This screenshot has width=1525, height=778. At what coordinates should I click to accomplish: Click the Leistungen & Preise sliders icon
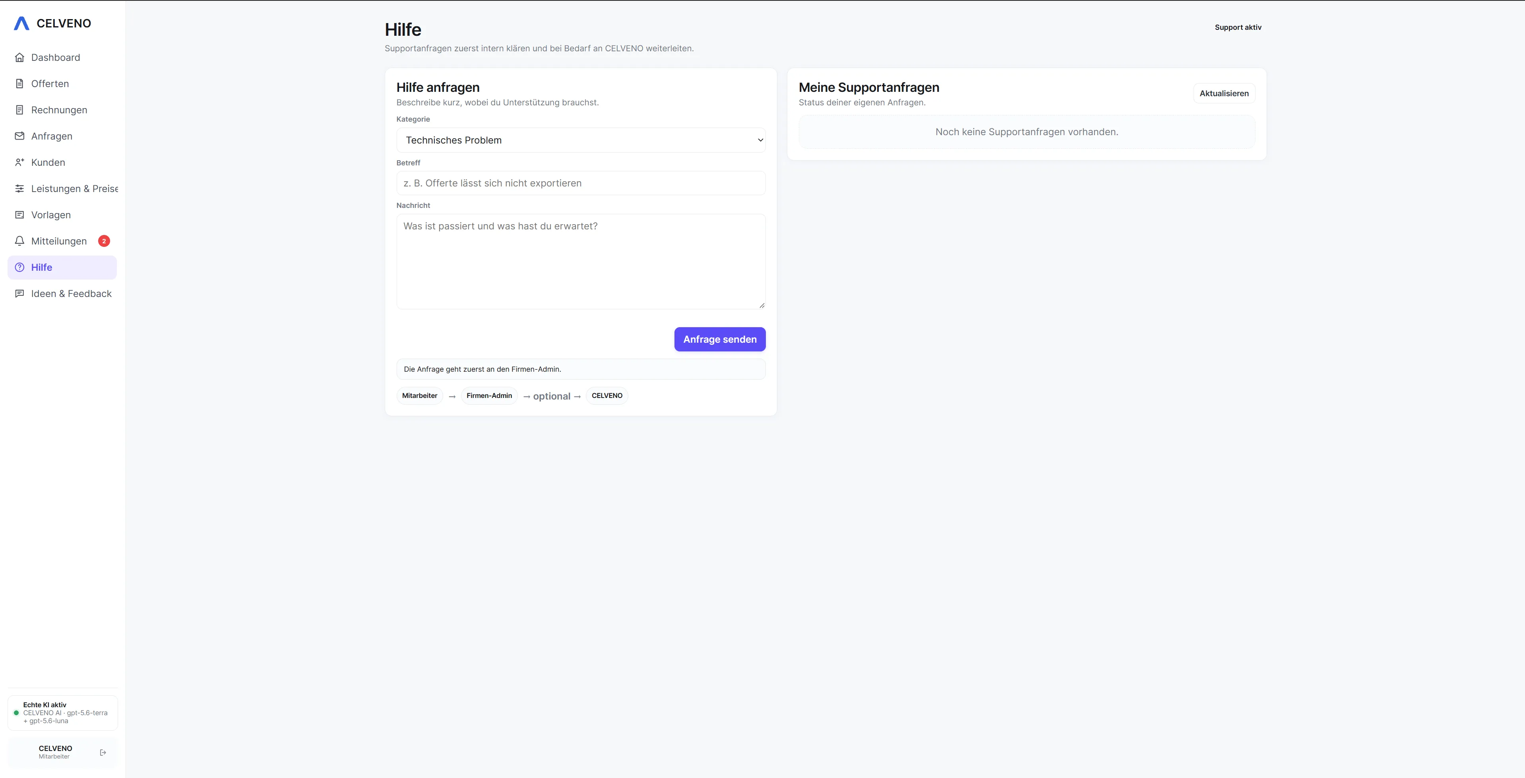coord(19,188)
